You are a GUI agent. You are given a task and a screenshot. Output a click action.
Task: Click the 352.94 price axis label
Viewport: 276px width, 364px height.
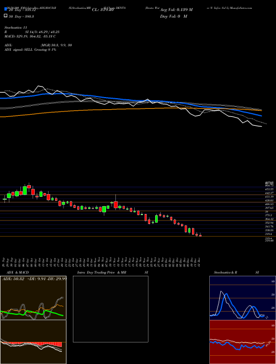tap(270, 223)
